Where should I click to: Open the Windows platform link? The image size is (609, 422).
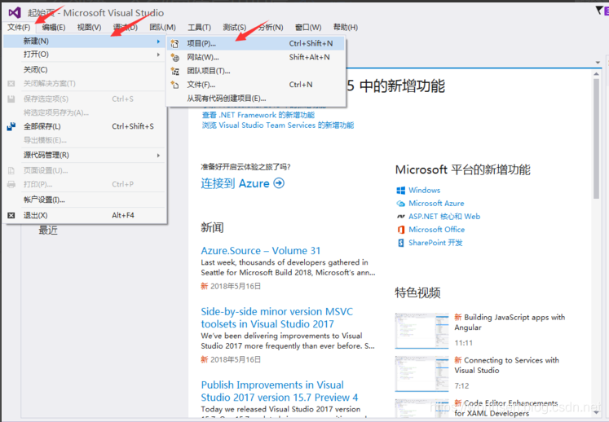(424, 191)
